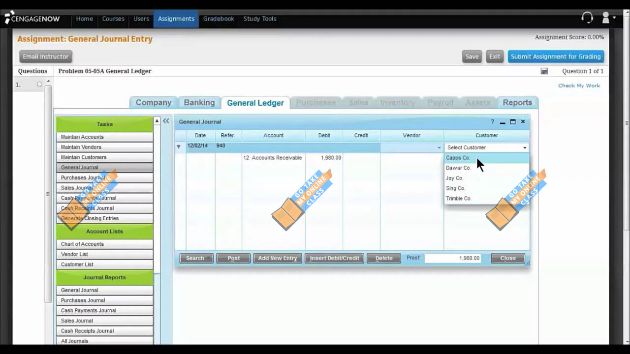The image size is (630, 354).
Task: Open General Journal report under Journal Reports
Action: (105, 290)
